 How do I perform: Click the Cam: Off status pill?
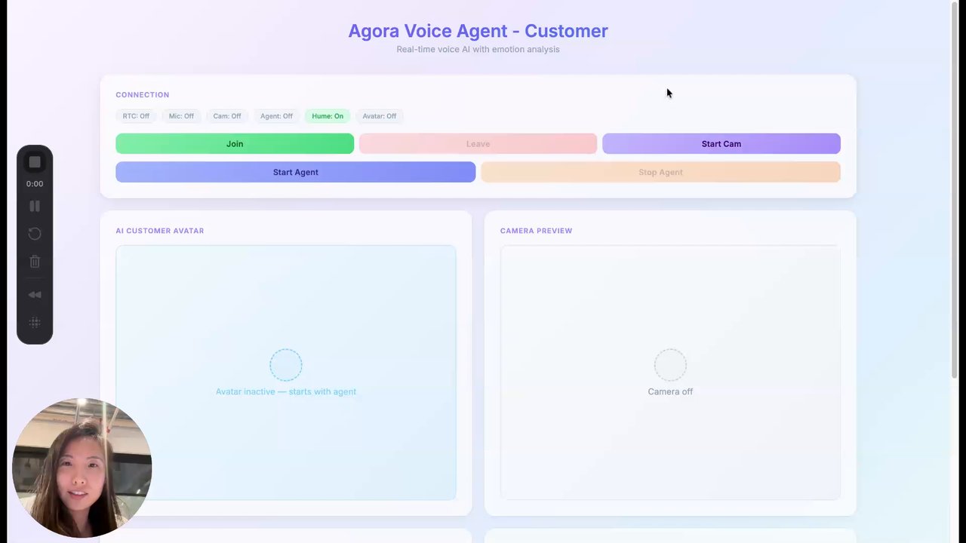(227, 116)
